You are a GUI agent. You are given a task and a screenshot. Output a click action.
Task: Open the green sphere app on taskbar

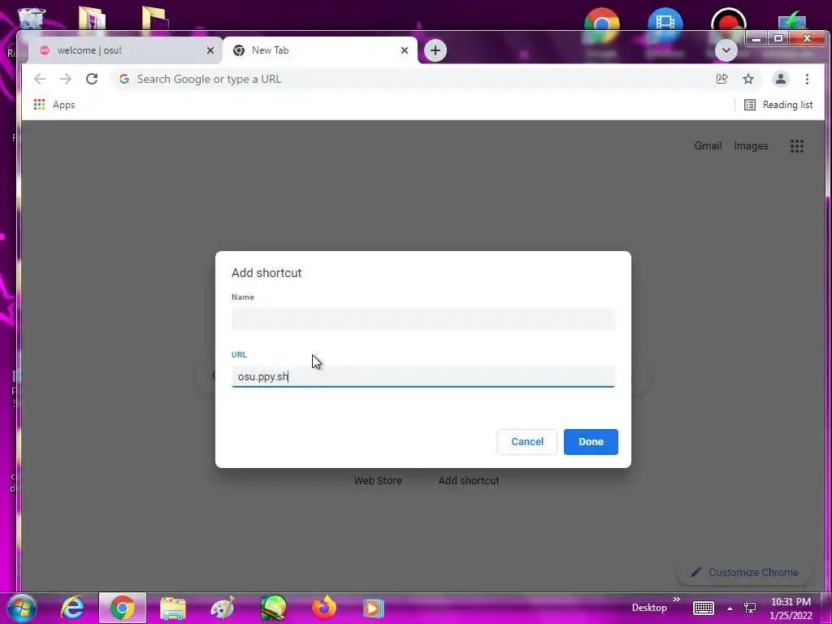pyautogui.click(x=273, y=608)
